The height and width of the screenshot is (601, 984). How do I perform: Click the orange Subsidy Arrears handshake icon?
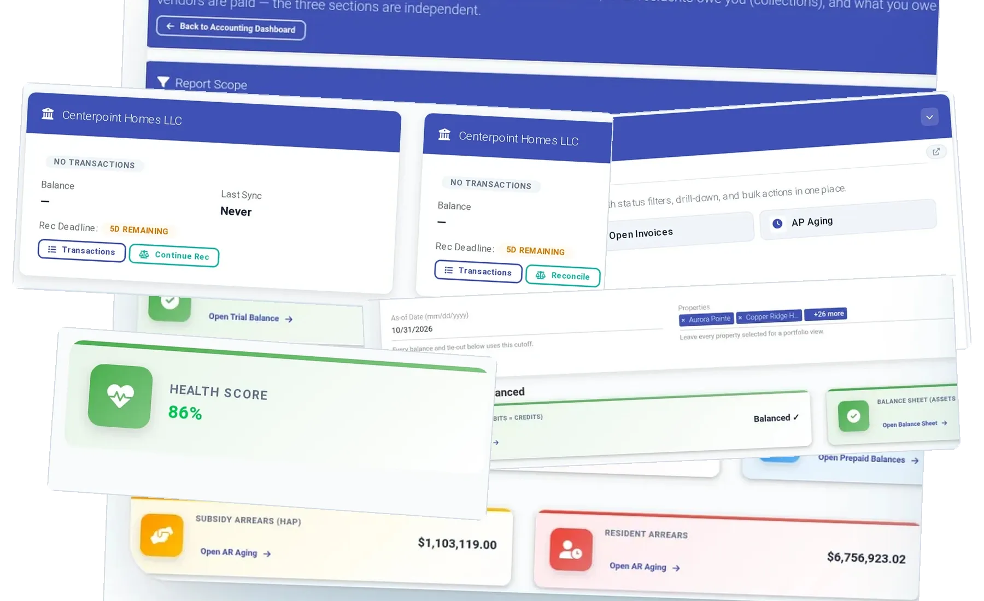(162, 535)
